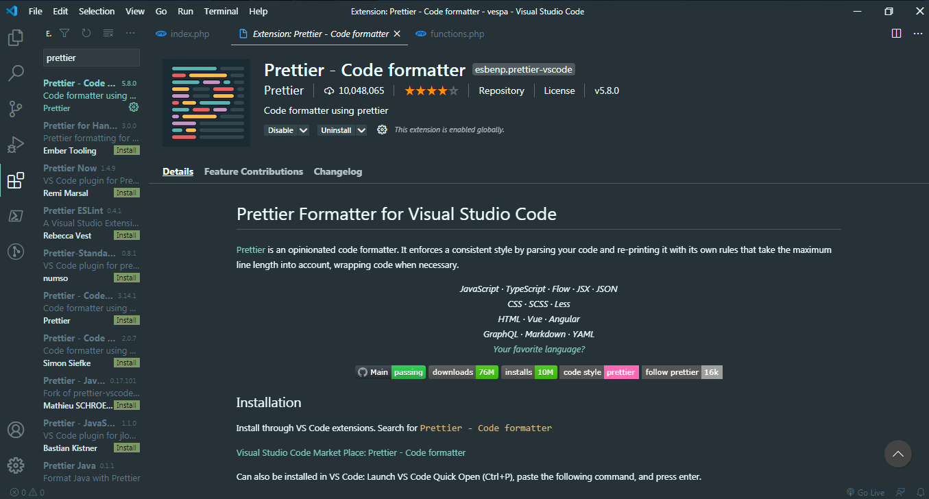Click the install count 10,048,065
The image size is (929, 499).
pos(354,90)
